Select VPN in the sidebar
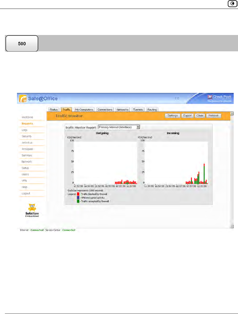The width and height of the screenshot is (238, 314). [x=24, y=181]
